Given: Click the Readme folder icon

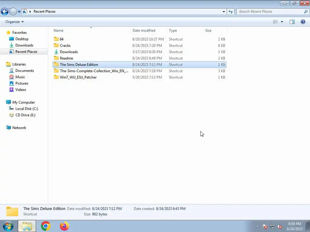Looking at the screenshot, I should [x=56, y=58].
